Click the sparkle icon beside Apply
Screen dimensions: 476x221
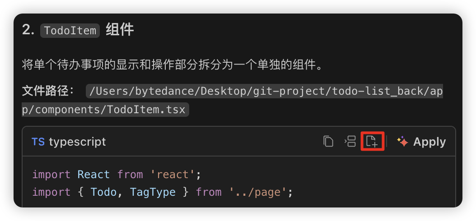click(x=402, y=142)
